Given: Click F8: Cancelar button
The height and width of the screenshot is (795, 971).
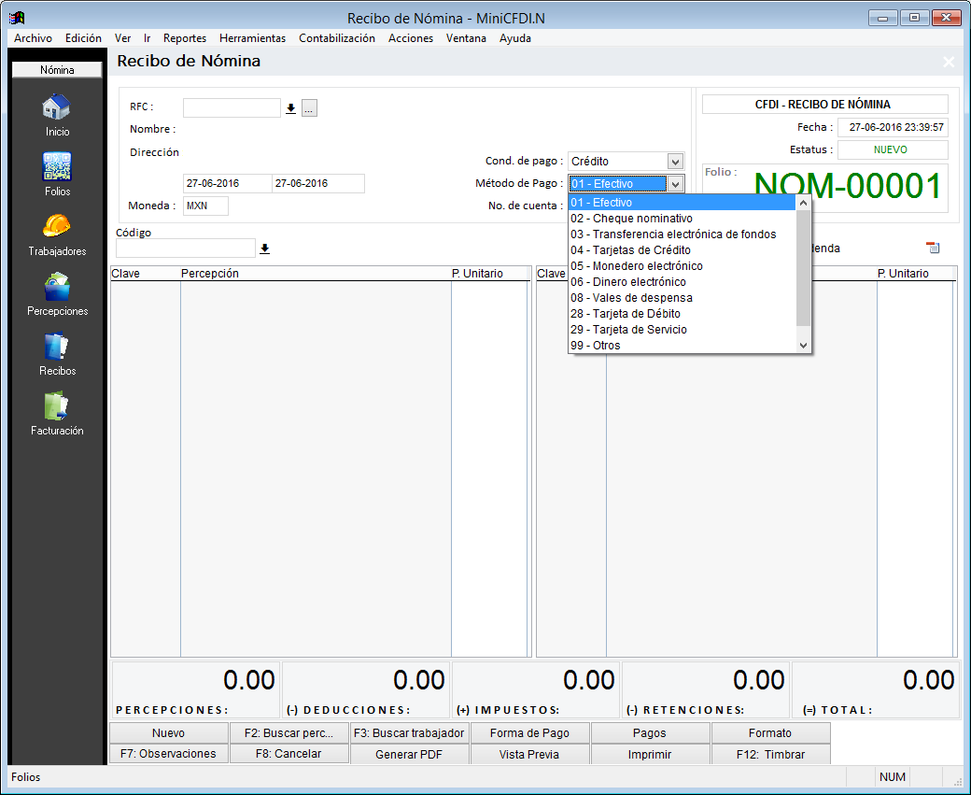Looking at the screenshot, I should 288,754.
